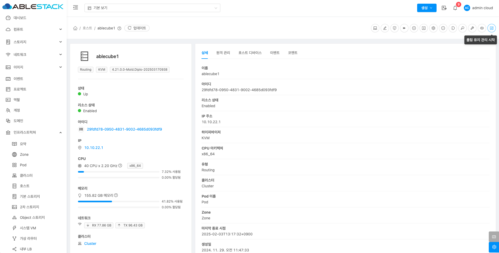Image resolution: width=499 pixels, height=253 pixels.
Task: Toggle the sidebar menu collapse icon
Action: (x=76, y=8)
